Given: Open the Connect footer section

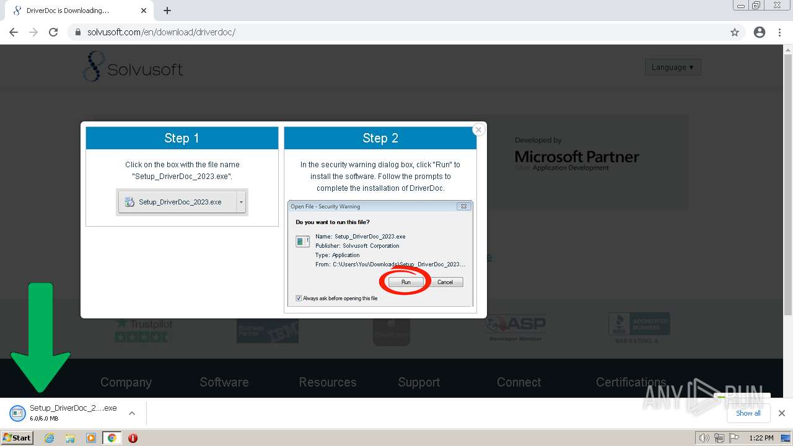Looking at the screenshot, I should (x=519, y=382).
